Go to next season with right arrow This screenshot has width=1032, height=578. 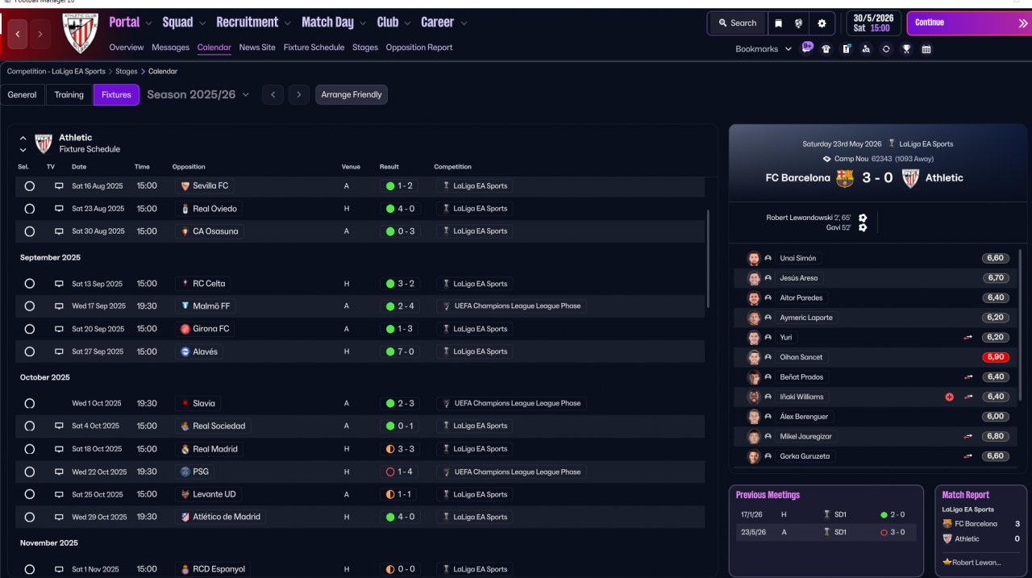point(299,94)
